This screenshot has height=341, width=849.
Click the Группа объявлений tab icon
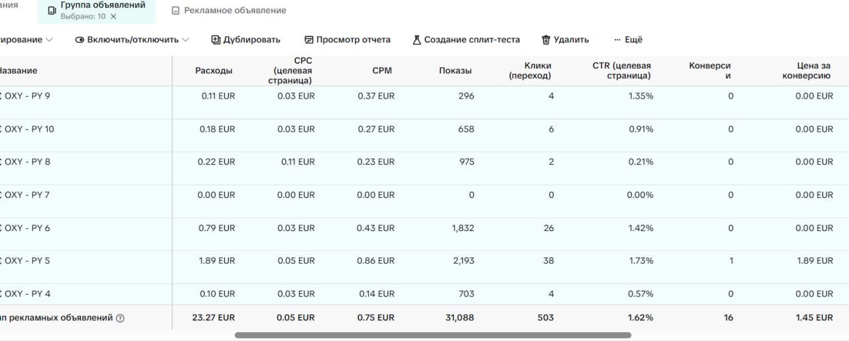52,11
